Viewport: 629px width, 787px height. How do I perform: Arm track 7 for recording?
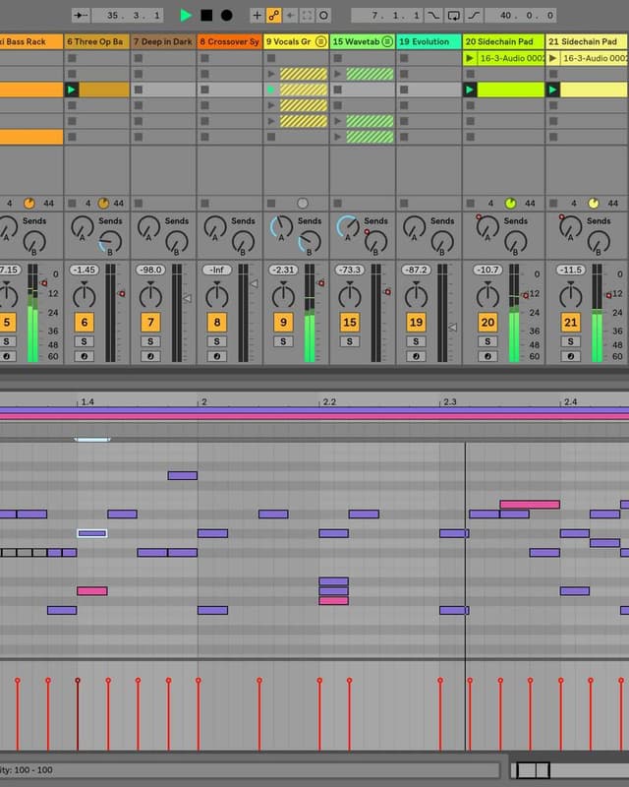click(150, 356)
